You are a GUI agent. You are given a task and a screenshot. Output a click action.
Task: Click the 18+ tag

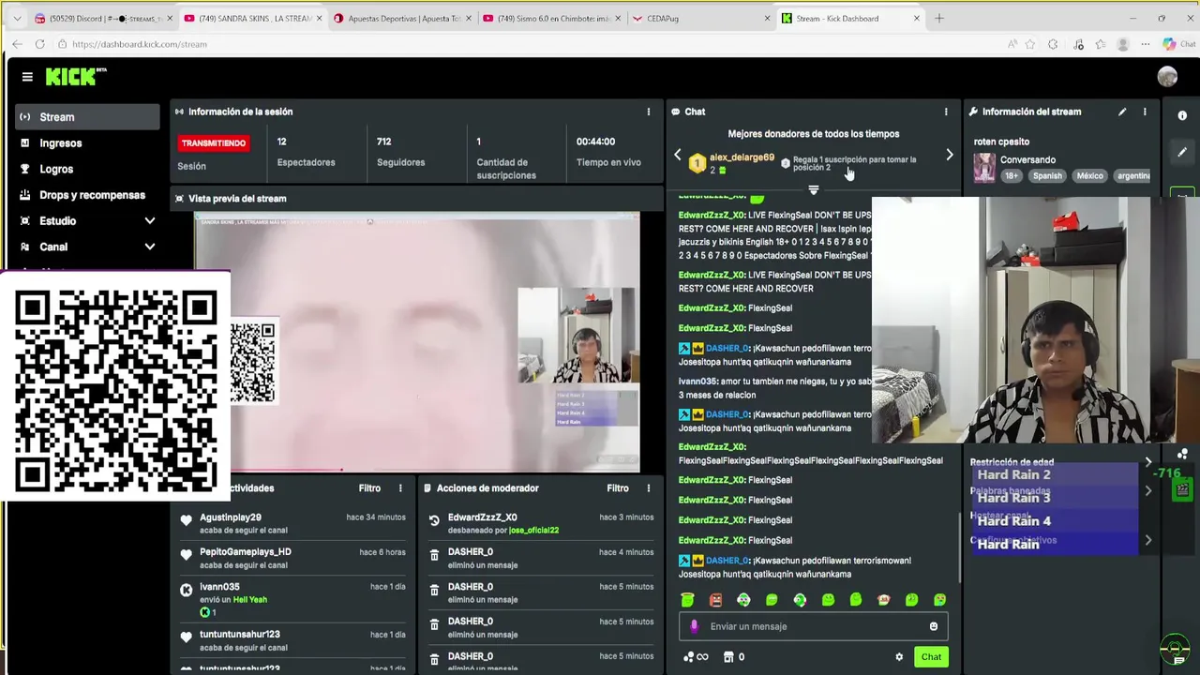click(1012, 176)
